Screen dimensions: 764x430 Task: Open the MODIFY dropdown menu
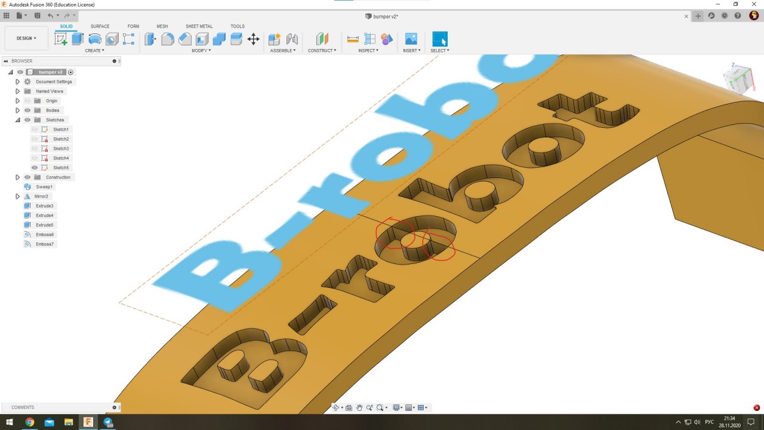pos(201,51)
